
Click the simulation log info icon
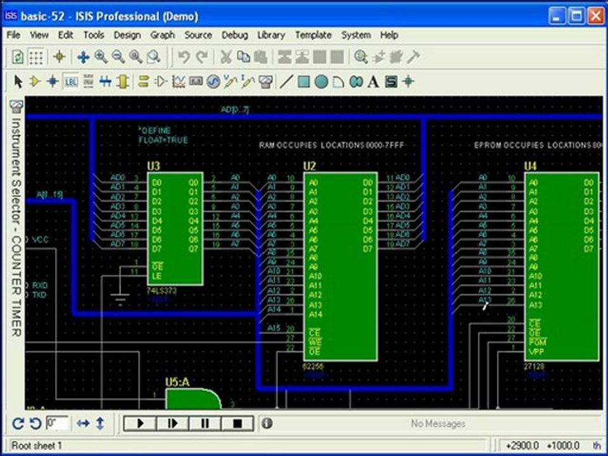click(267, 423)
